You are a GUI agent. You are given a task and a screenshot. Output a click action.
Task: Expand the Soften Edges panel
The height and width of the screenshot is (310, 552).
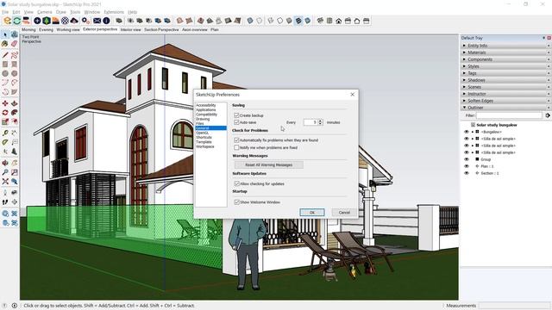pos(505,101)
